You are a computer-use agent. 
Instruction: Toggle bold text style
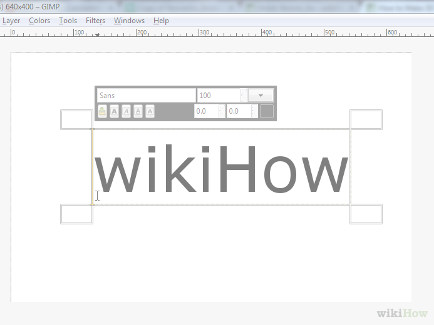point(115,111)
